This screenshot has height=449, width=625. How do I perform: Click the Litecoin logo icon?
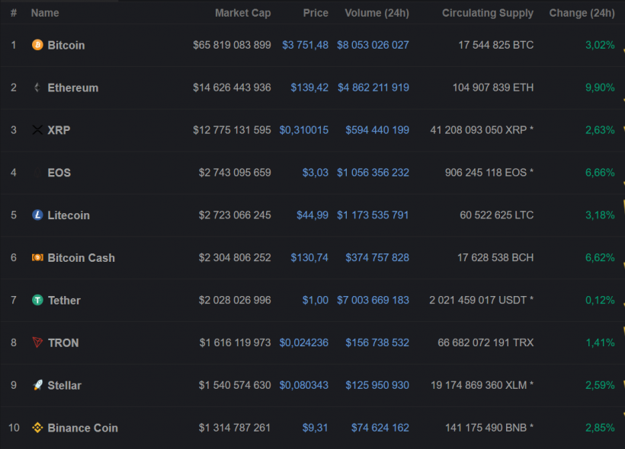coord(37,215)
